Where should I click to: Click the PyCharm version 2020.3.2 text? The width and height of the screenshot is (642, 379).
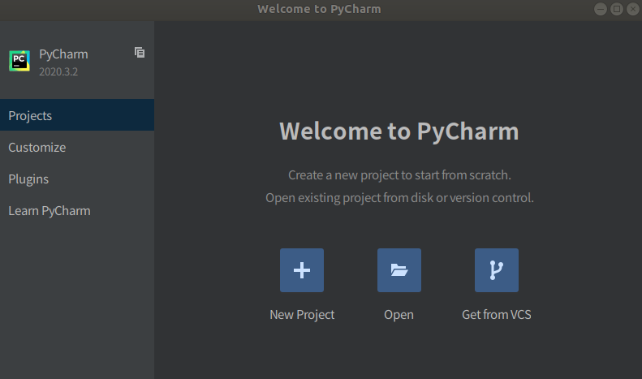pyautogui.click(x=58, y=71)
